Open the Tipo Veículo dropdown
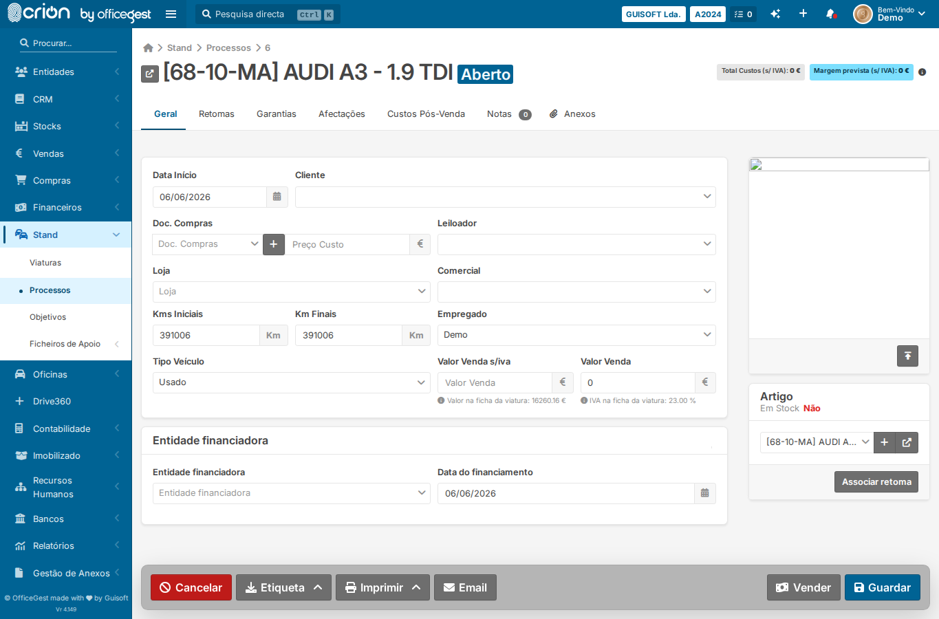Viewport: 939px width, 619px height. tap(292, 382)
